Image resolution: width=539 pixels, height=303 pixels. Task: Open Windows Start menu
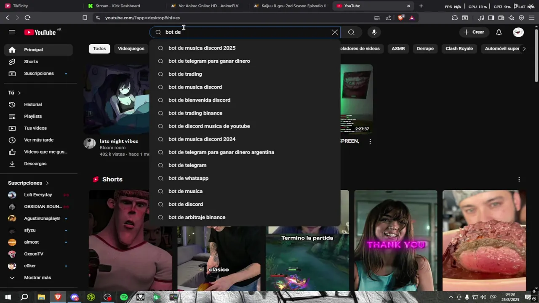(x=8, y=297)
